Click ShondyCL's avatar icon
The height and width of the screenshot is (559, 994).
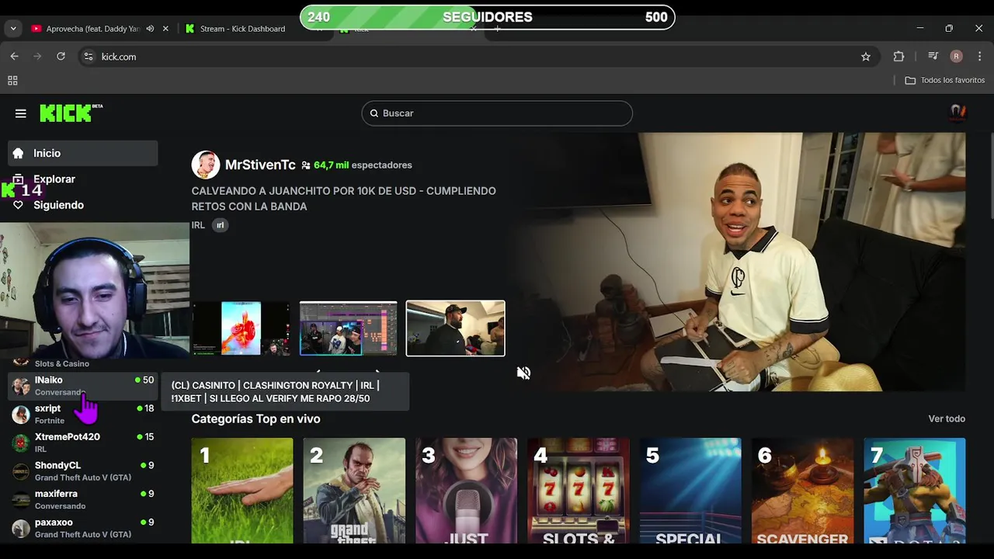[x=21, y=471]
